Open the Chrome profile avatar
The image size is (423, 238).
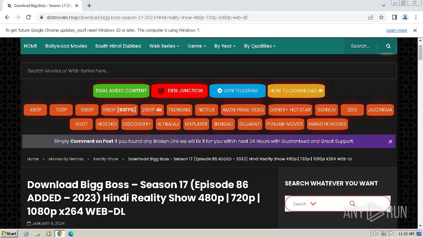pos(405,18)
